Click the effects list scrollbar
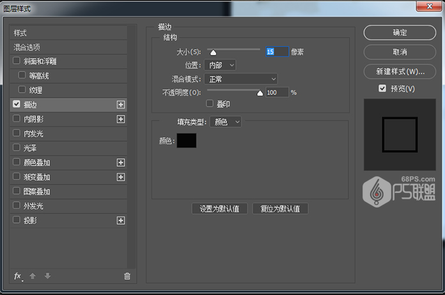The image size is (445, 295). [131, 146]
